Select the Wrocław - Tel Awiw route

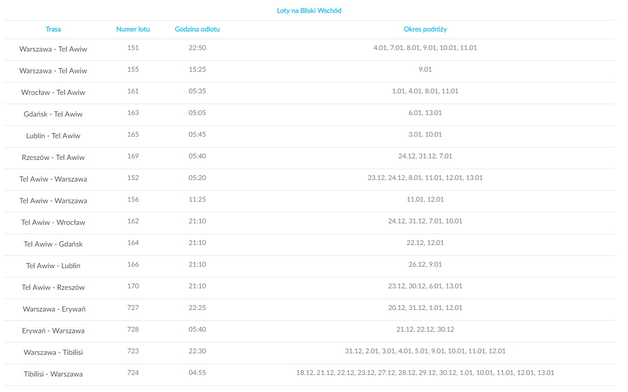(53, 93)
